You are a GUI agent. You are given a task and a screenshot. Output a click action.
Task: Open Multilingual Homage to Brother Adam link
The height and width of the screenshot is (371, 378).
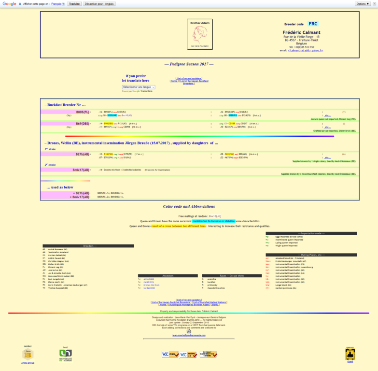click(x=189, y=305)
